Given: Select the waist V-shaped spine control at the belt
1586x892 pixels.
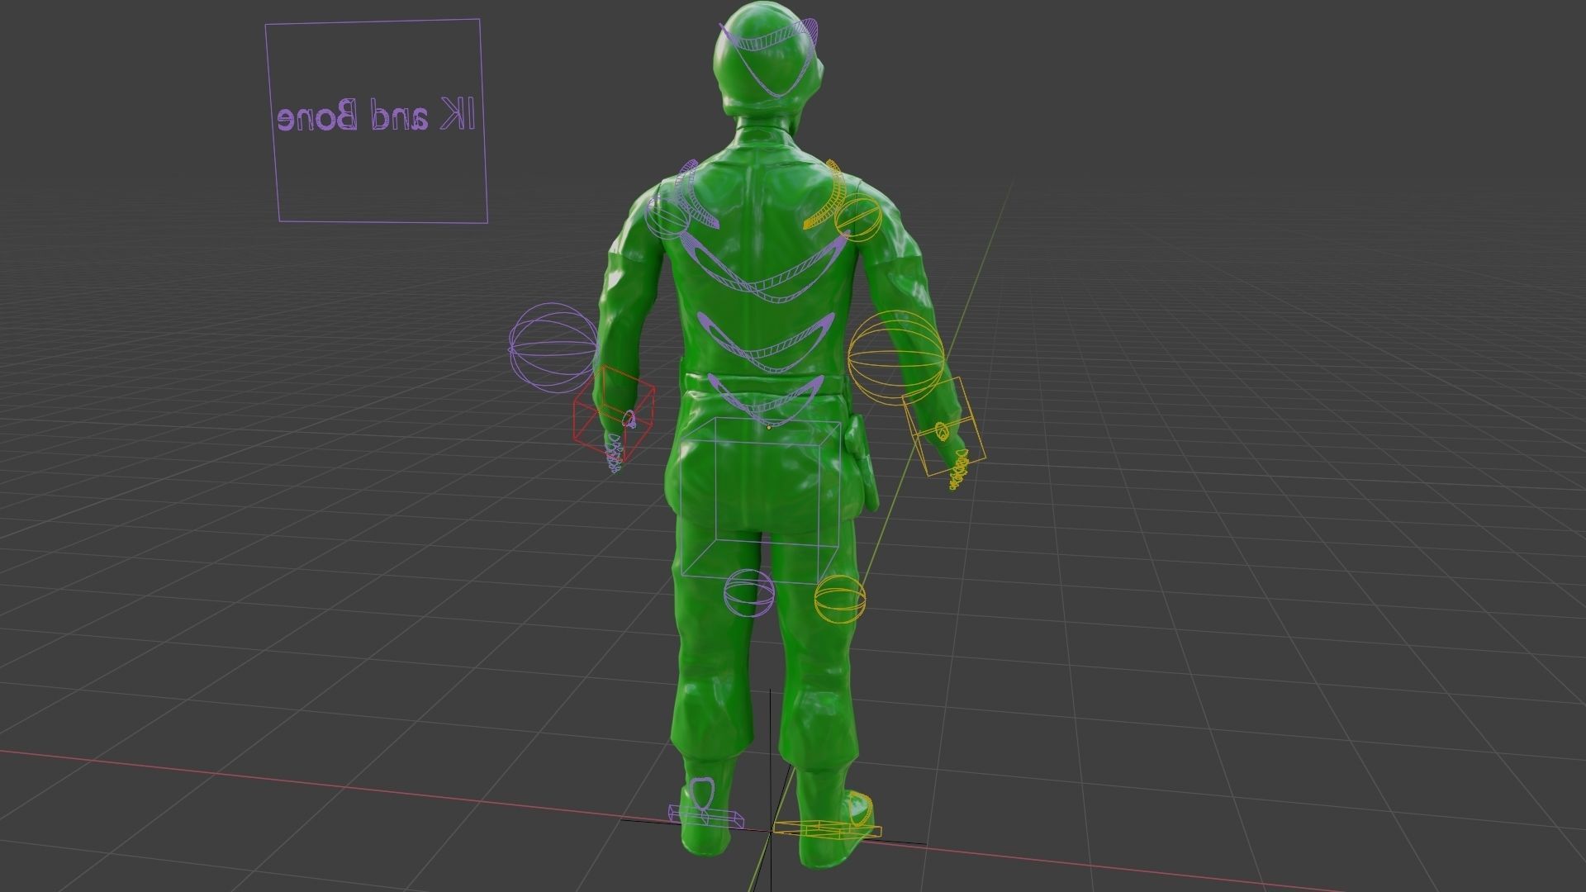Looking at the screenshot, I should tap(765, 399).
